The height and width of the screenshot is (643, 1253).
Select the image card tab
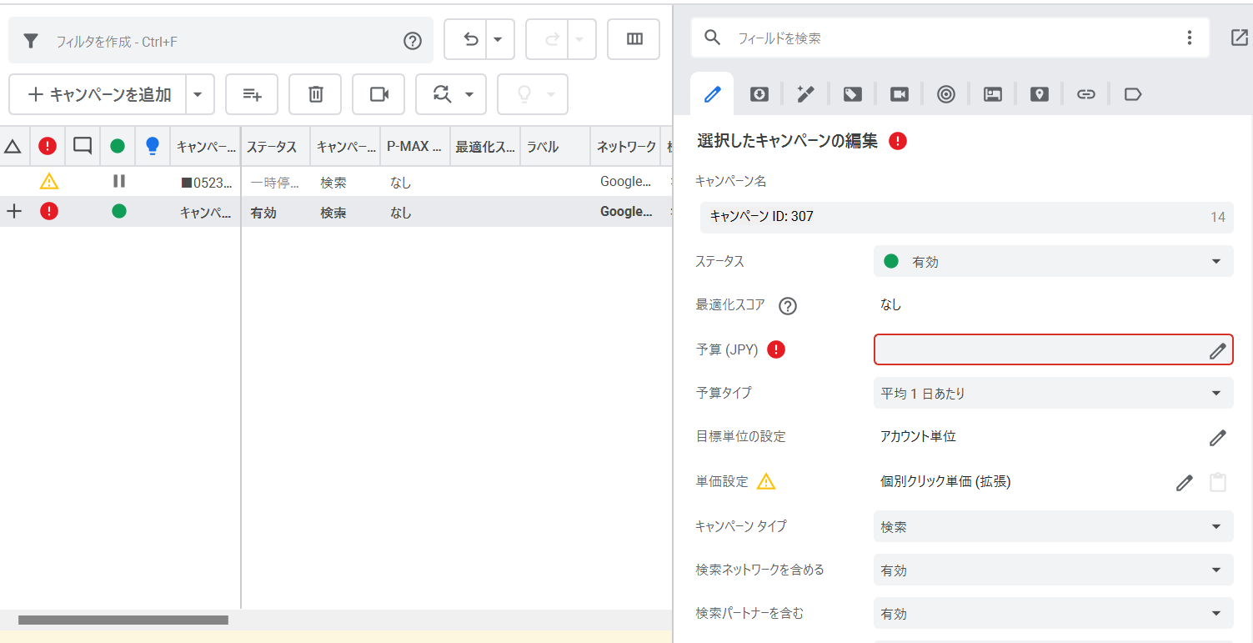pos(992,94)
